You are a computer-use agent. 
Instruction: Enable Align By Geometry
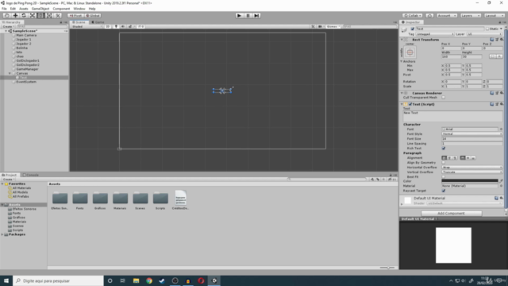click(x=444, y=162)
